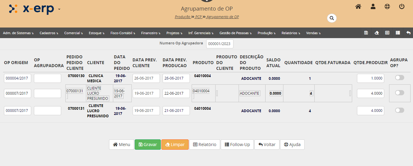Viewport: 413px width, 166px height.
Task: Click the home icon in header
Action: (358, 6)
